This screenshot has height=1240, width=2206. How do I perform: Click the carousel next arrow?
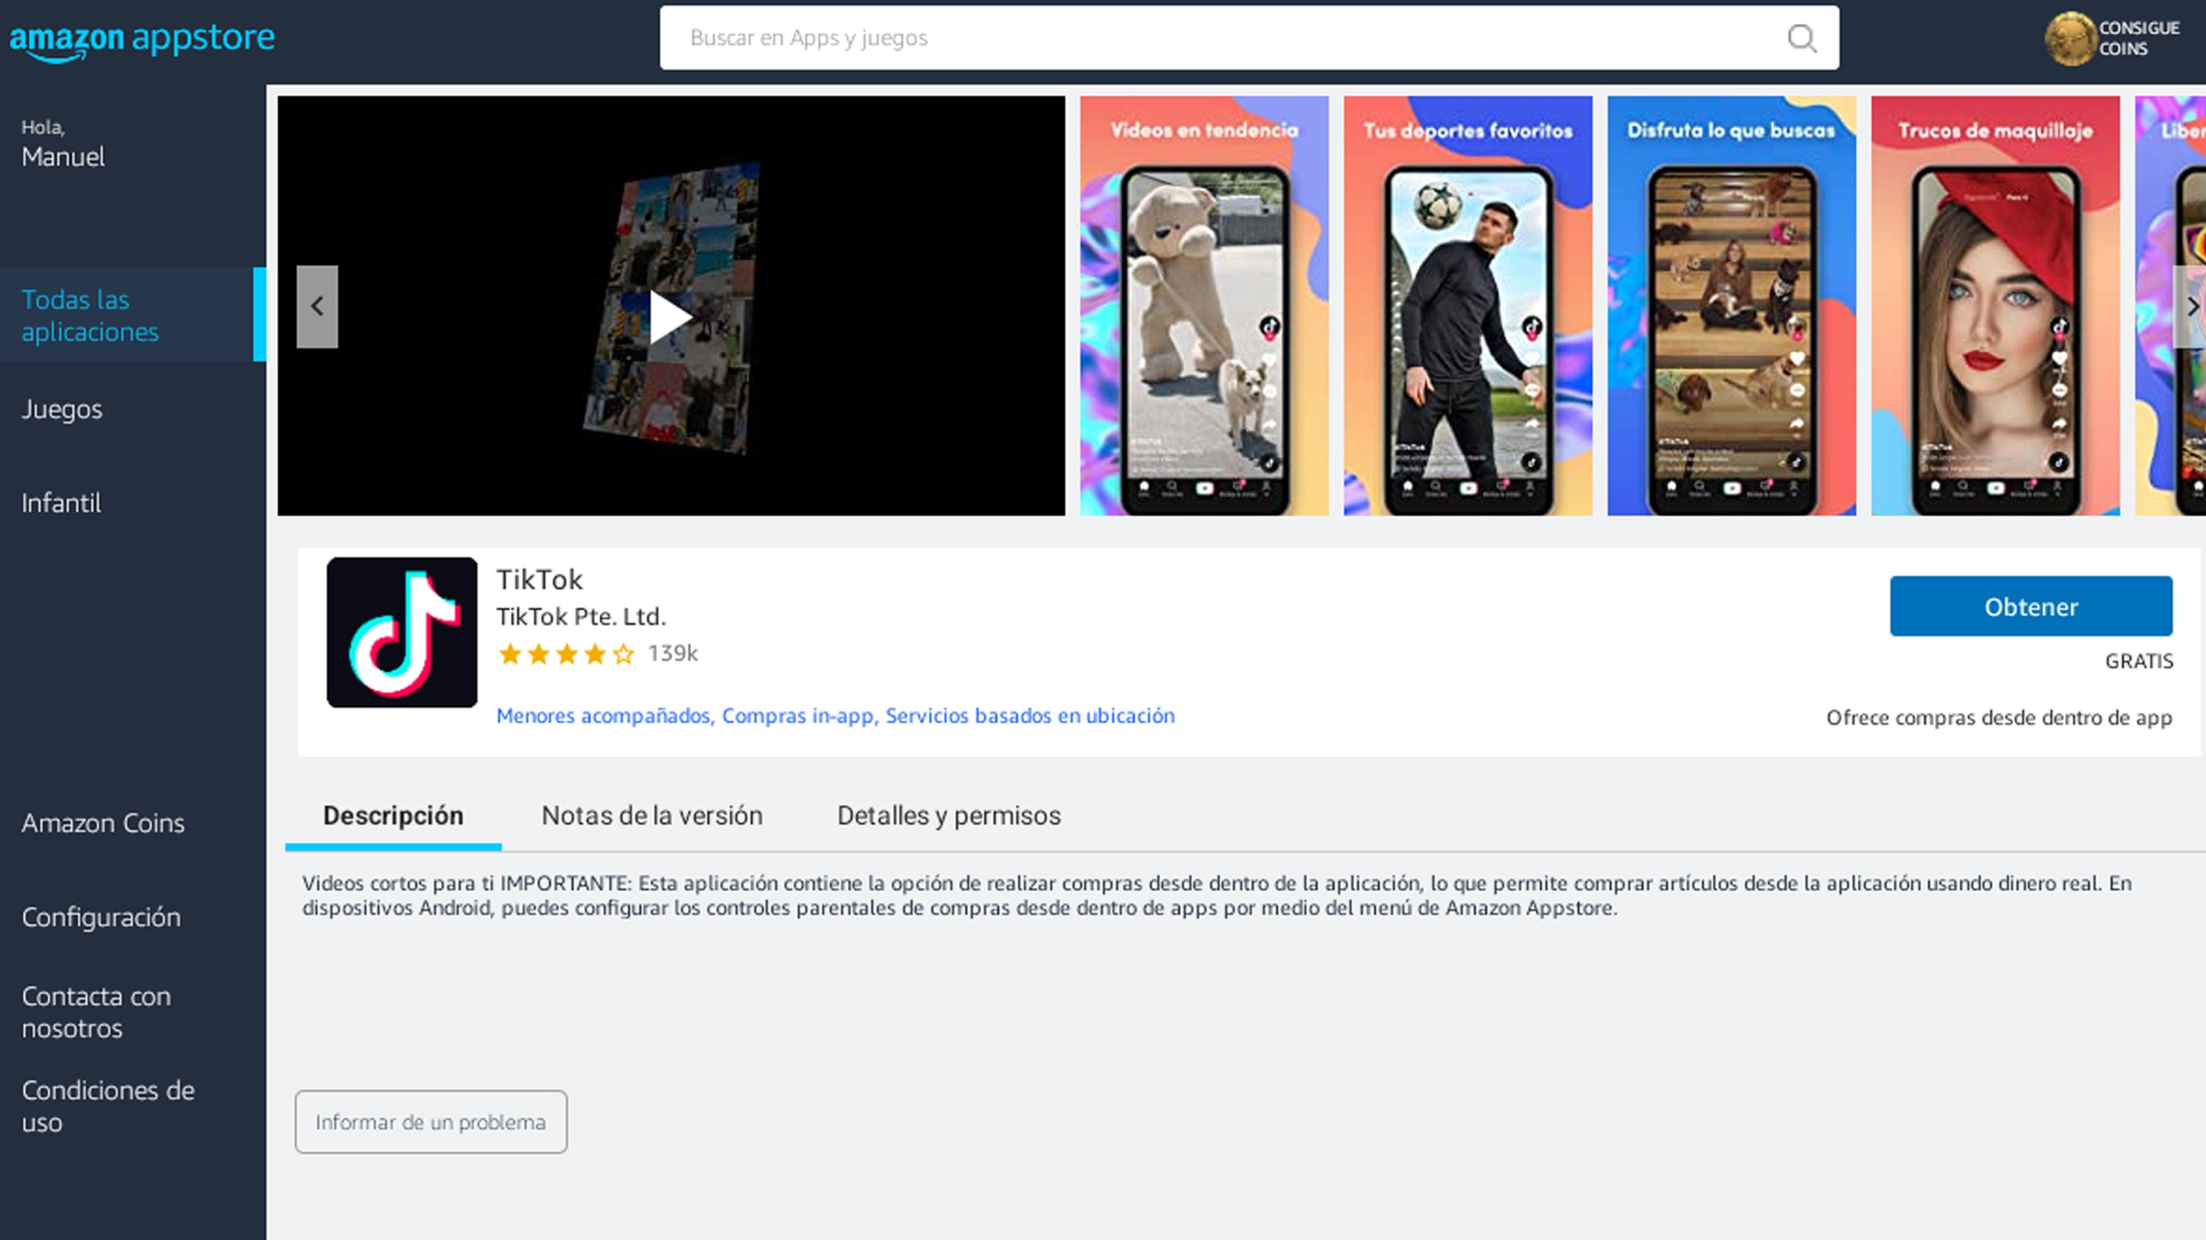coord(2190,307)
